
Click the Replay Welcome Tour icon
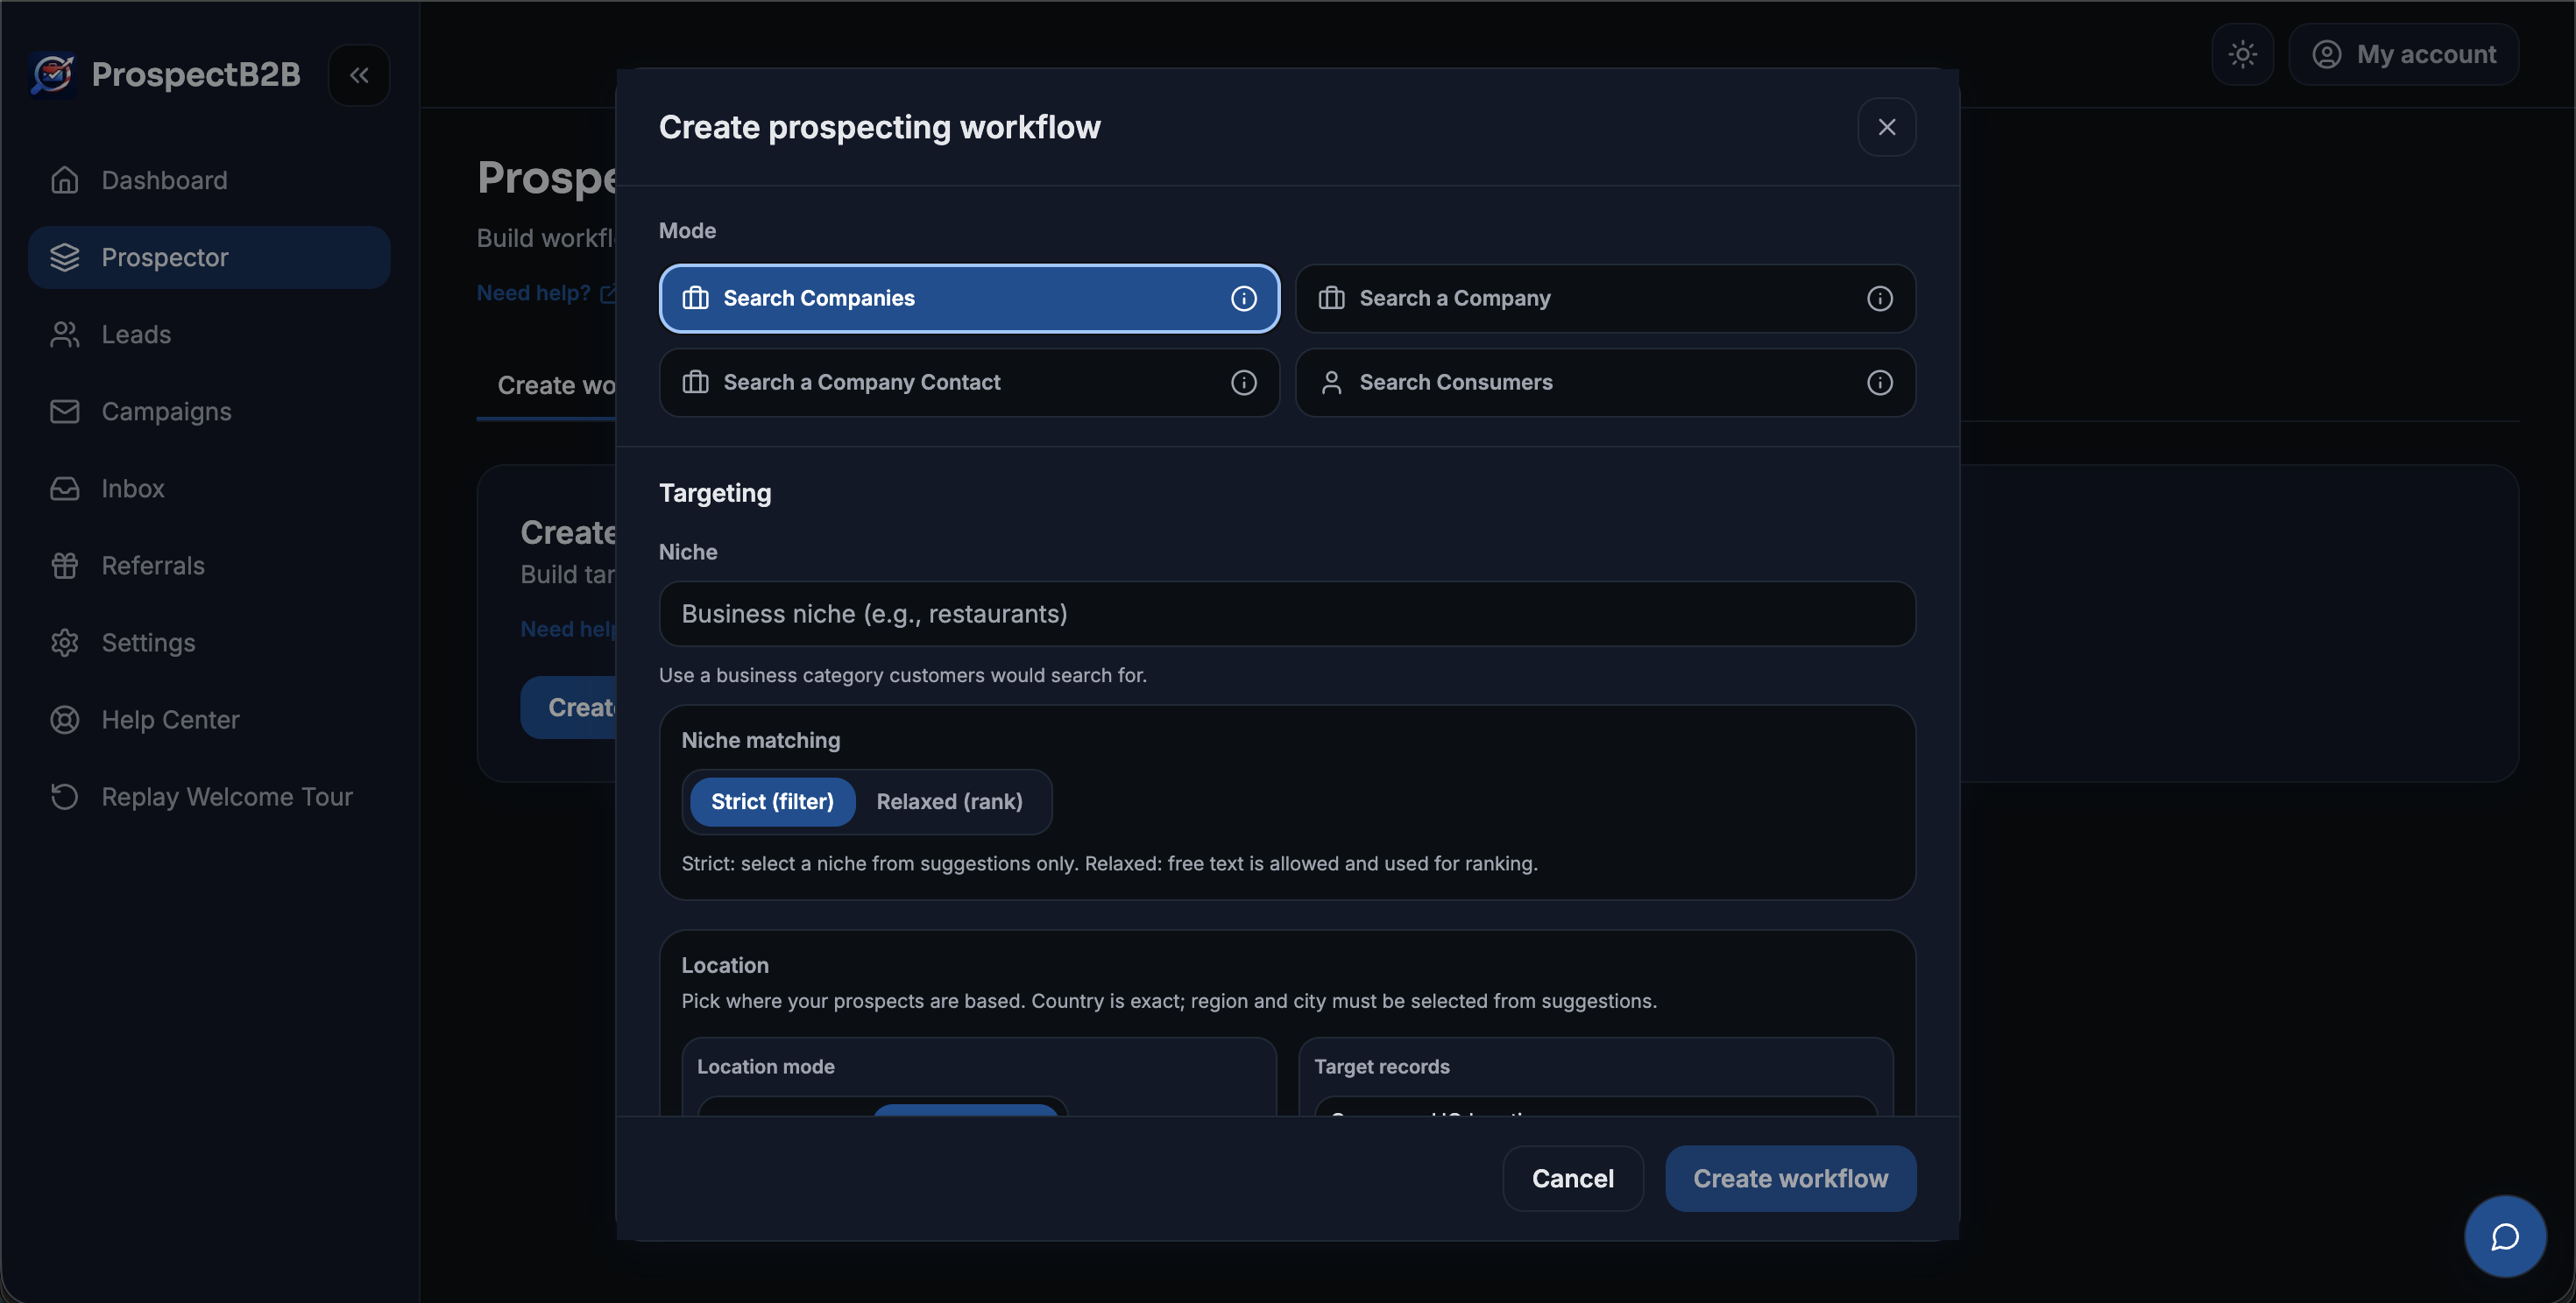65,796
